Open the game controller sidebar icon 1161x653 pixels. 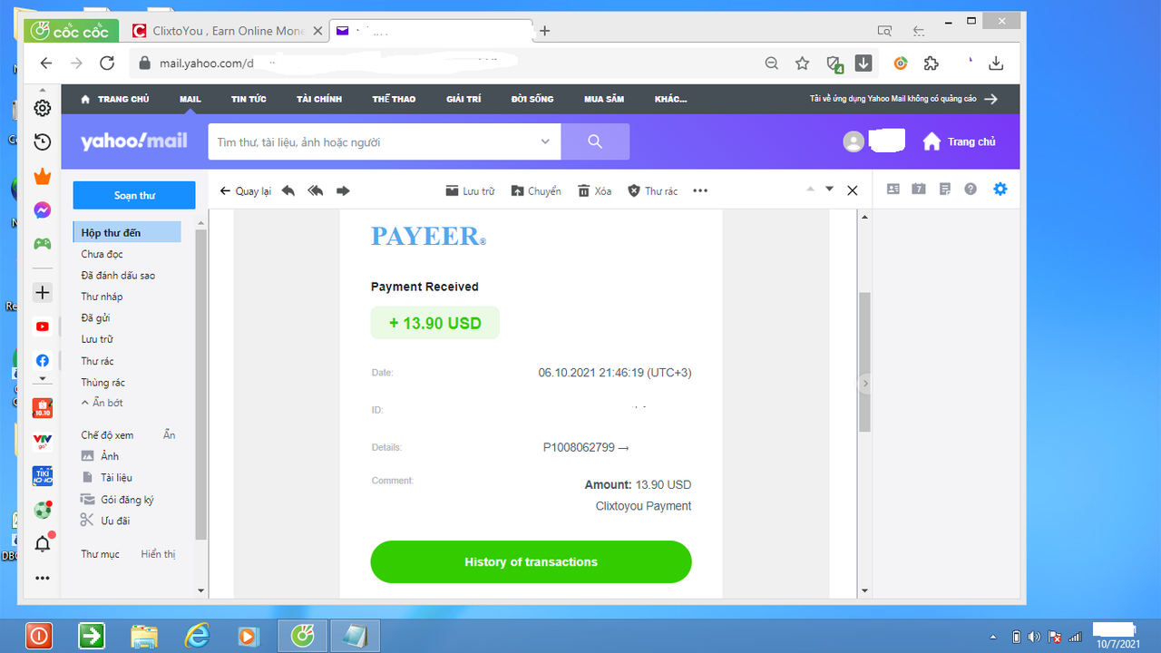point(43,244)
